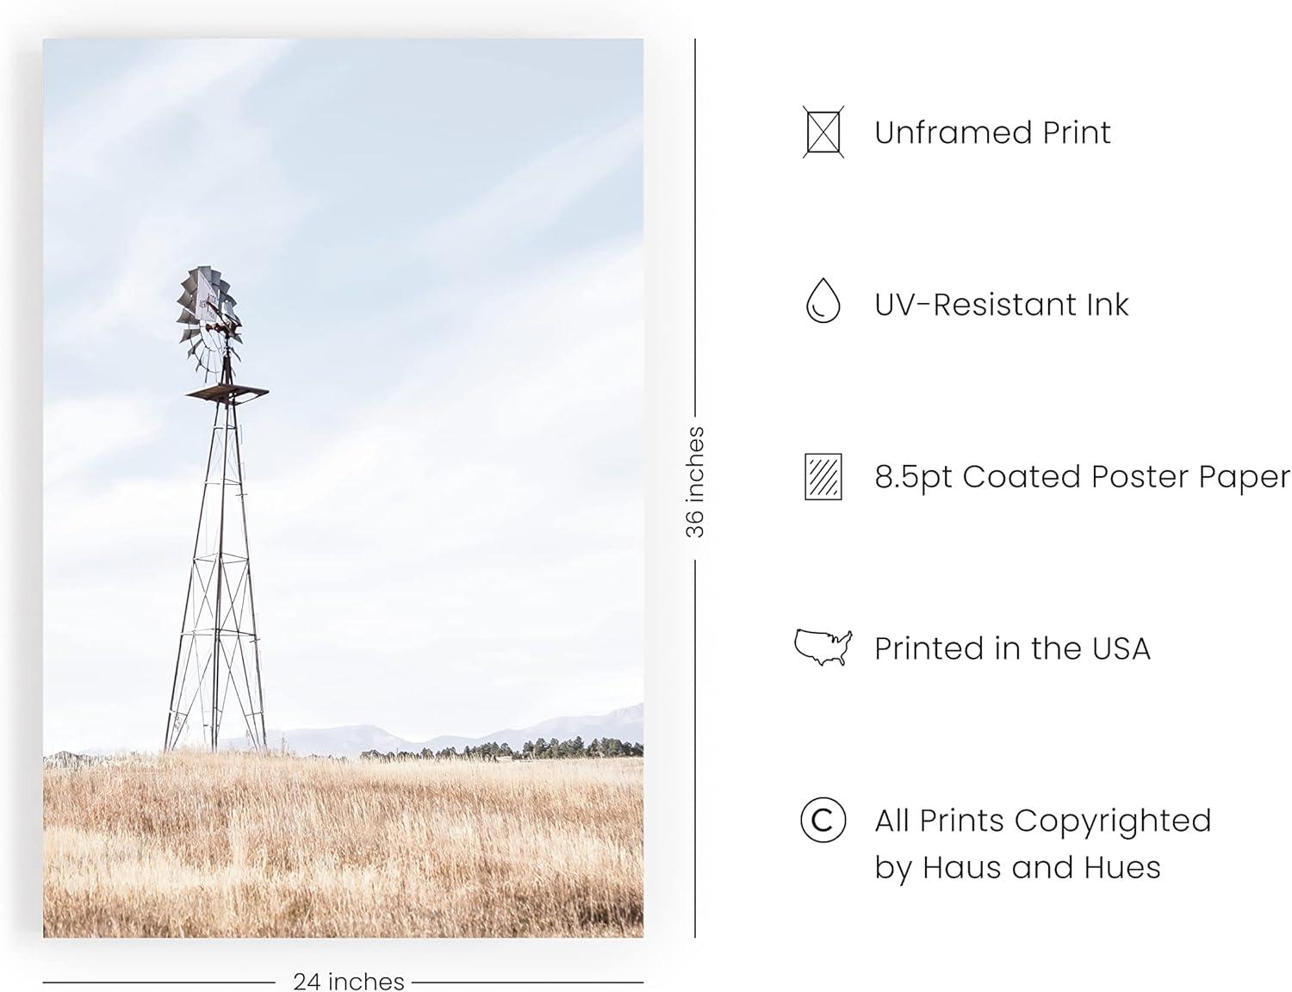The width and height of the screenshot is (1292, 992).
Task: Click the USA map outline icon
Action: pos(823,648)
